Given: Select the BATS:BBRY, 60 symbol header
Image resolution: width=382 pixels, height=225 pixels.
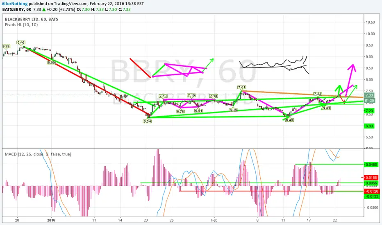Looking at the screenshot, I should coord(17,9).
